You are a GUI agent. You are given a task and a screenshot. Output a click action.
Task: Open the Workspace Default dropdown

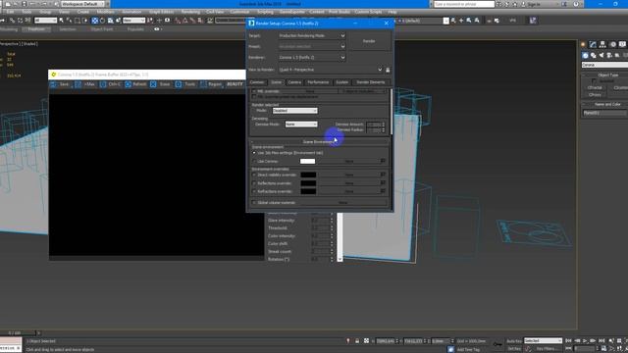(x=82, y=4)
